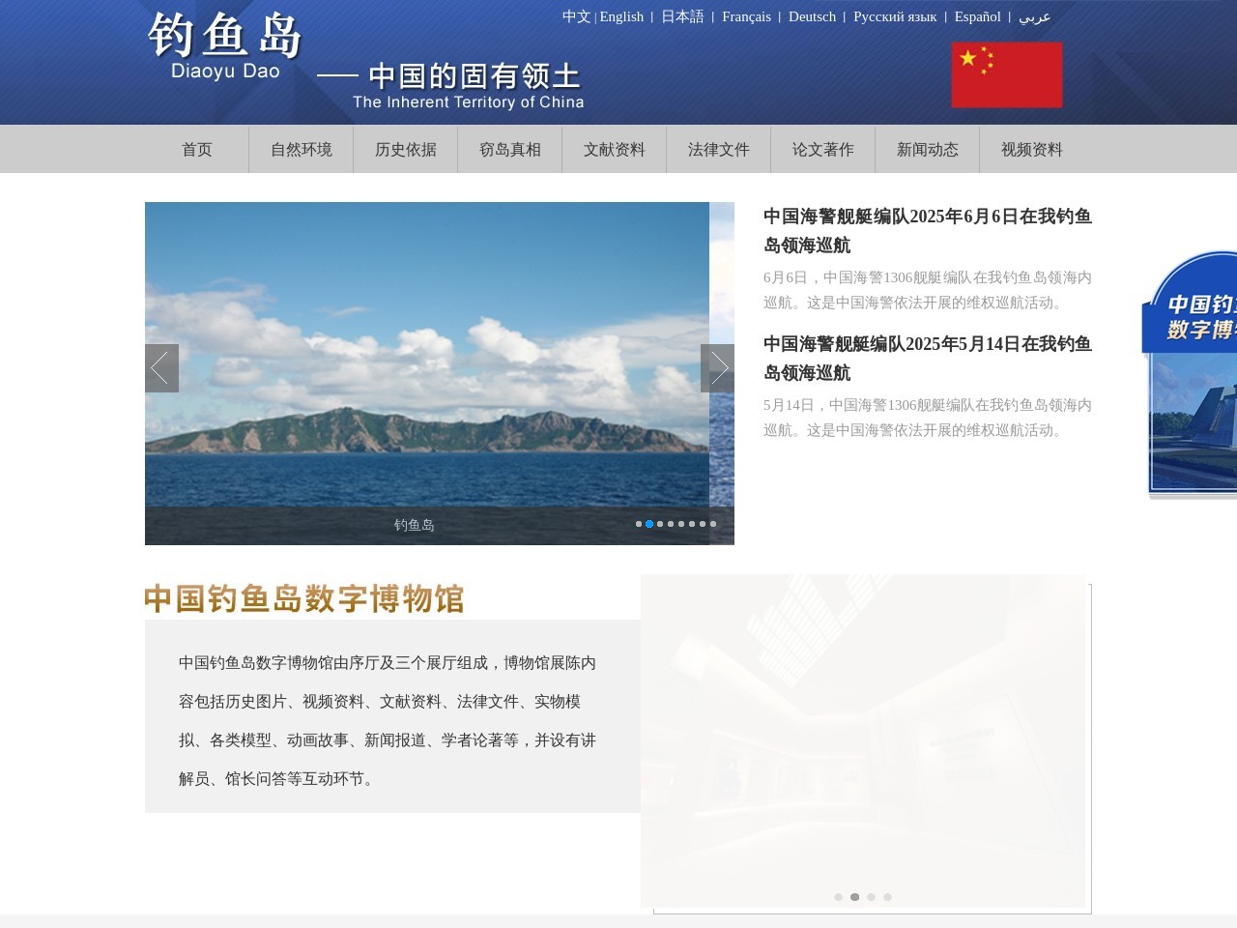Open the 首页 navigation menu item

197,149
